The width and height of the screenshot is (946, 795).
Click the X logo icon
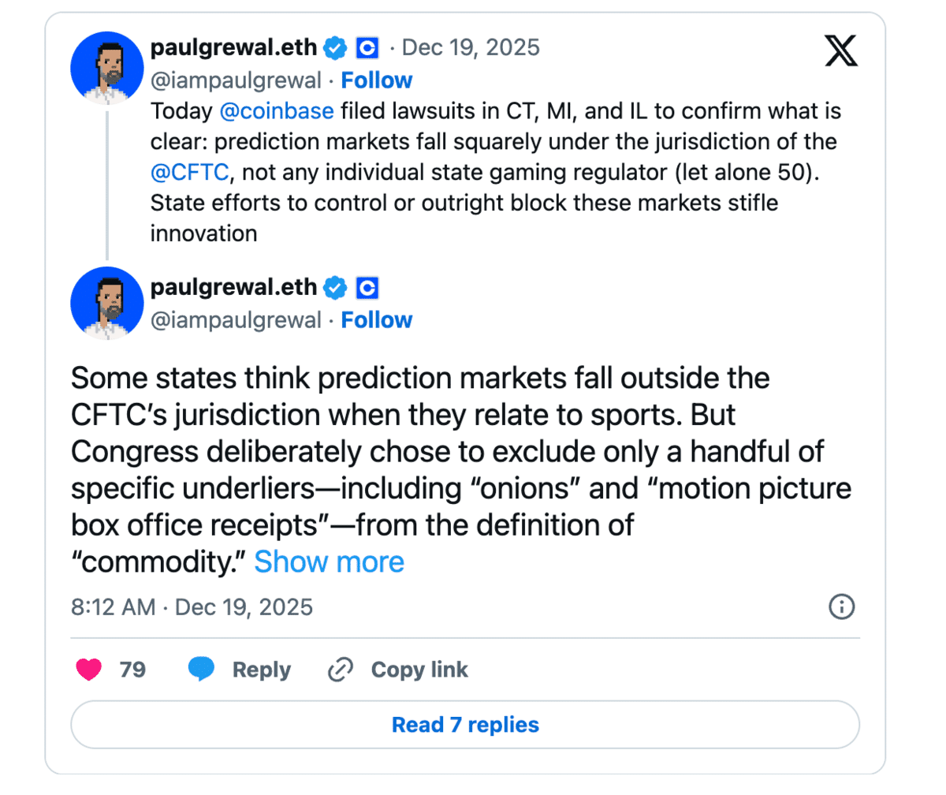[840, 52]
